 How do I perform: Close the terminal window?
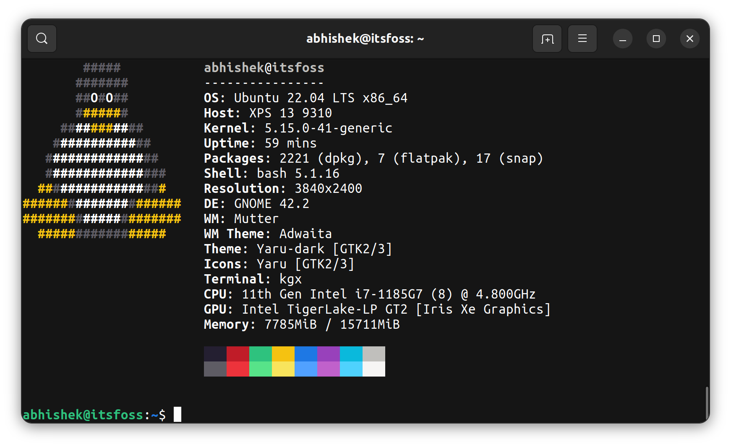click(x=690, y=39)
